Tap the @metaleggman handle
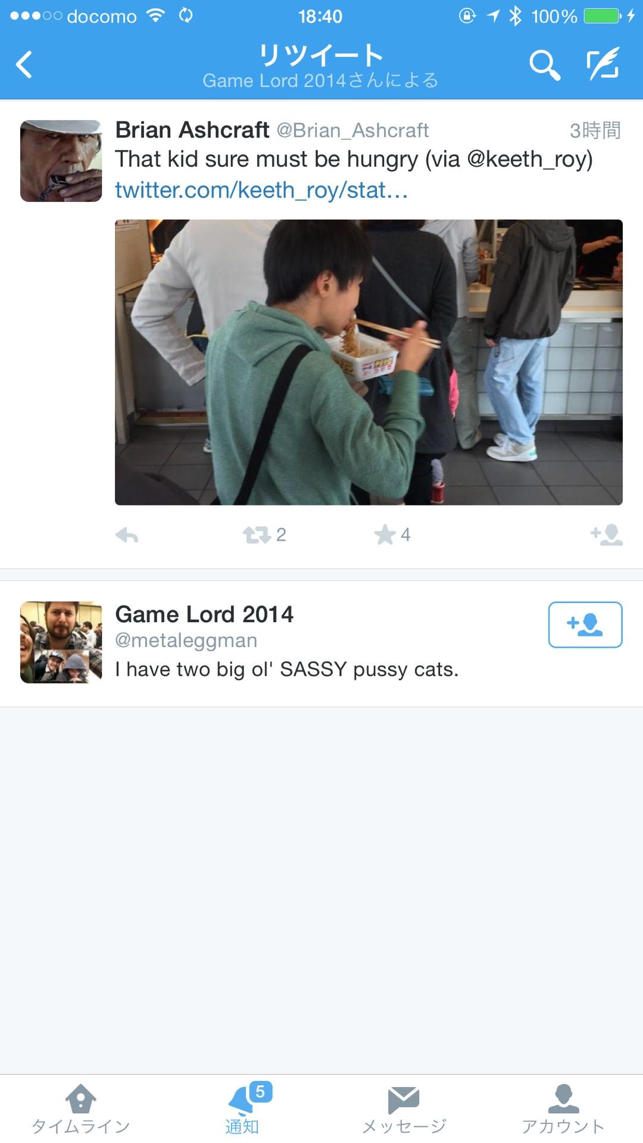This screenshot has width=643, height=1143. (186, 641)
